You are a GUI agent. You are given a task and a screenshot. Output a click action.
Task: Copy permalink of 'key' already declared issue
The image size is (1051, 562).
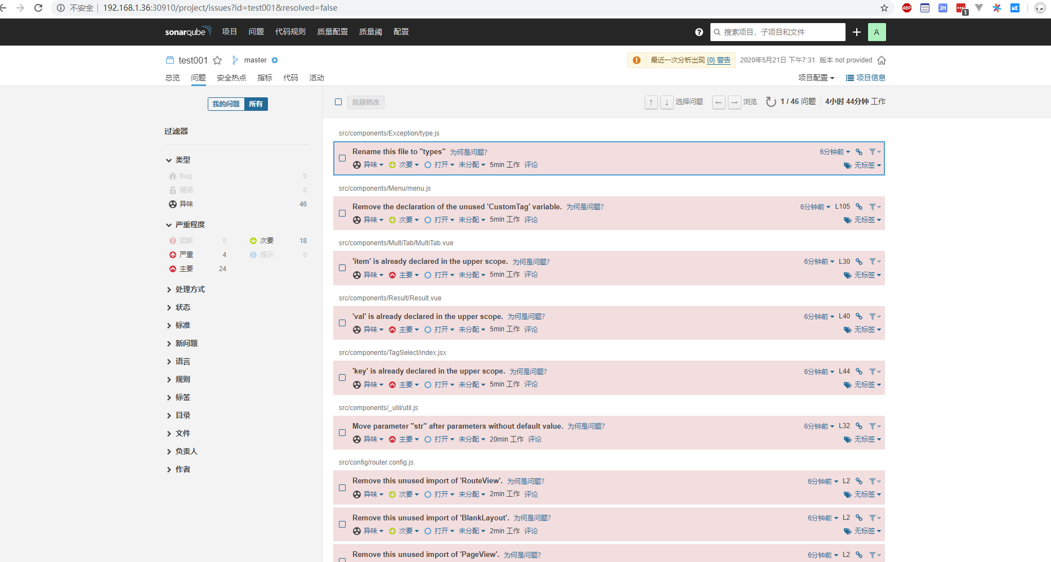(859, 371)
